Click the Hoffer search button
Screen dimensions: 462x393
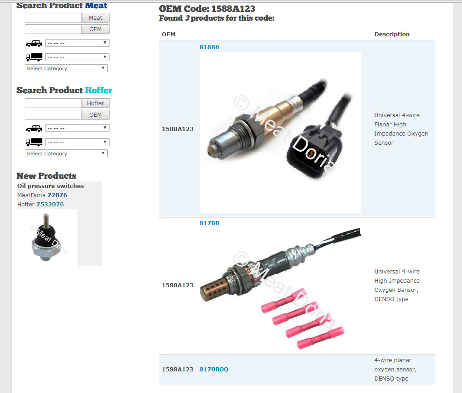(x=95, y=103)
